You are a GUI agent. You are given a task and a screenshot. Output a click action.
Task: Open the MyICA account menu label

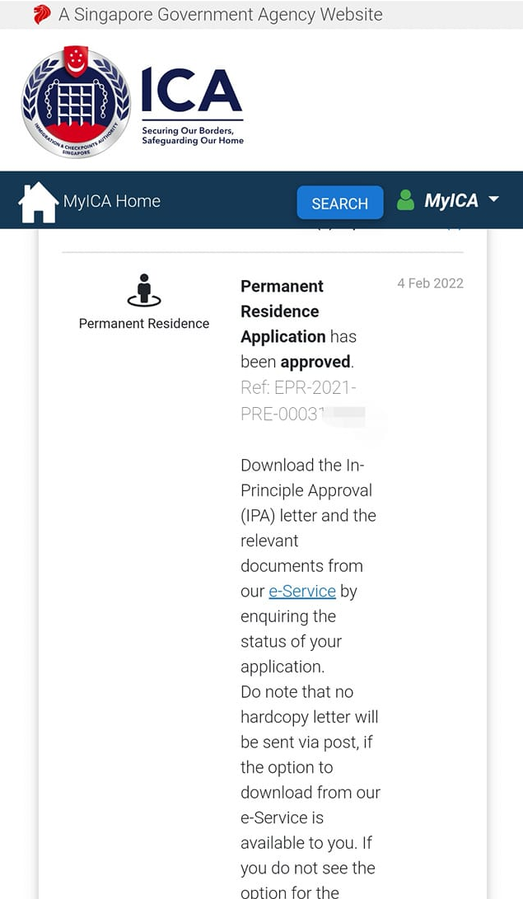tap(451, 200)
